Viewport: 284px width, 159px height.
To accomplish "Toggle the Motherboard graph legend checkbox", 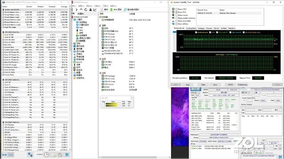I will [x=196, y=32].
